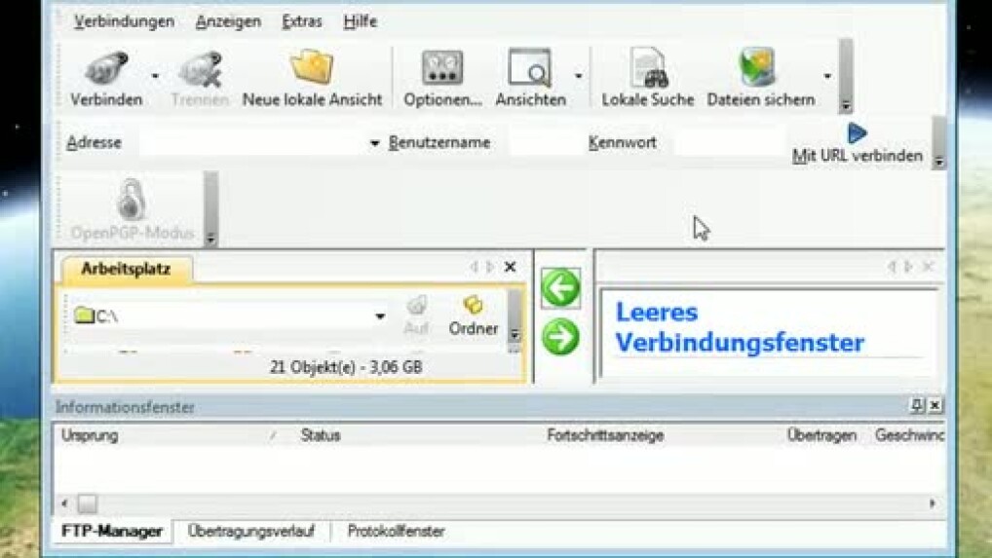Open the Verbindungen menu
This screenshot has height=558, width=992.
[x=124, y=21]
